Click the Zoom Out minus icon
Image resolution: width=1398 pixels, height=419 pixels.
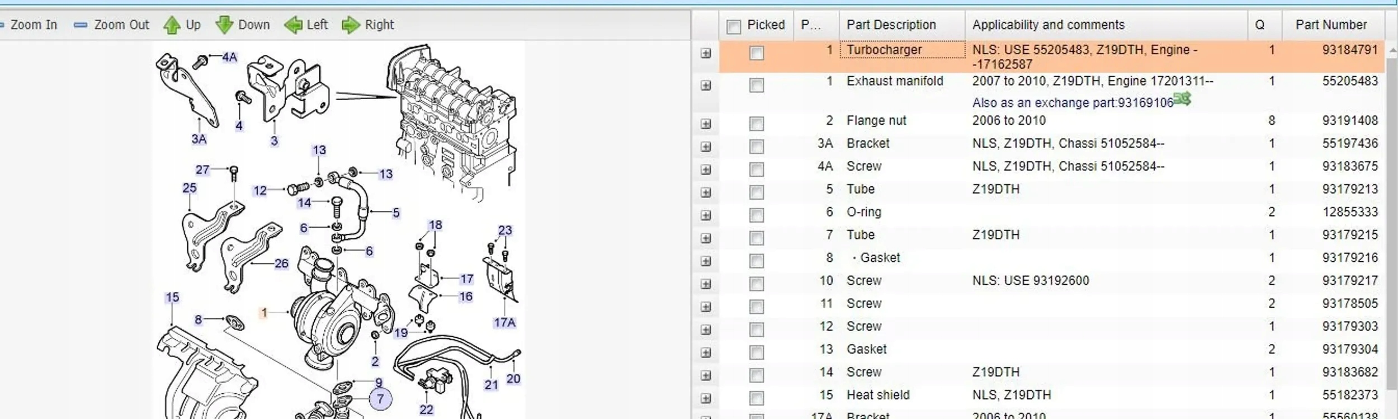point(81,25)
